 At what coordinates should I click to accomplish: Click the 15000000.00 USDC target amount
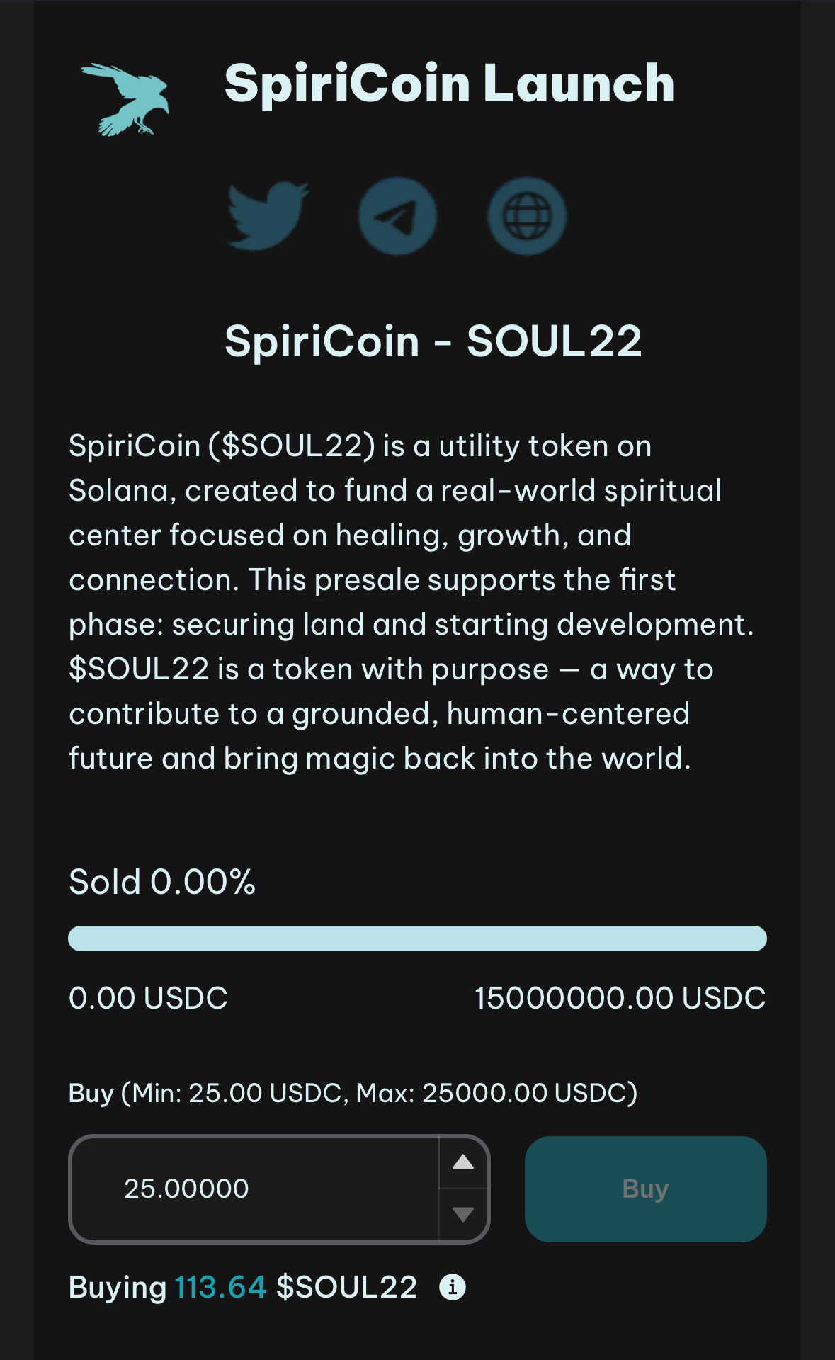(x=620, y=998)
